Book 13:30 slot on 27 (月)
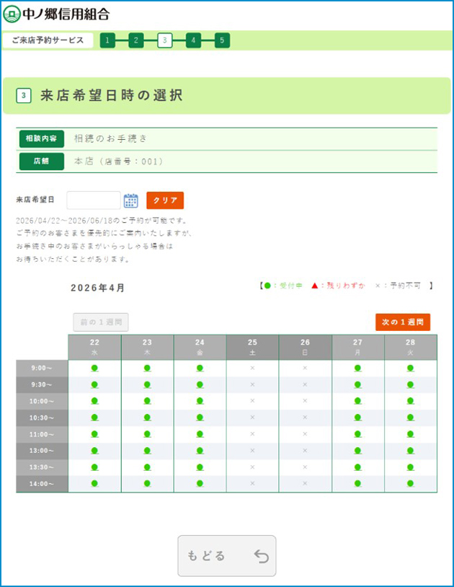Viewport: 454px width, 587px height. click(358, 467)
